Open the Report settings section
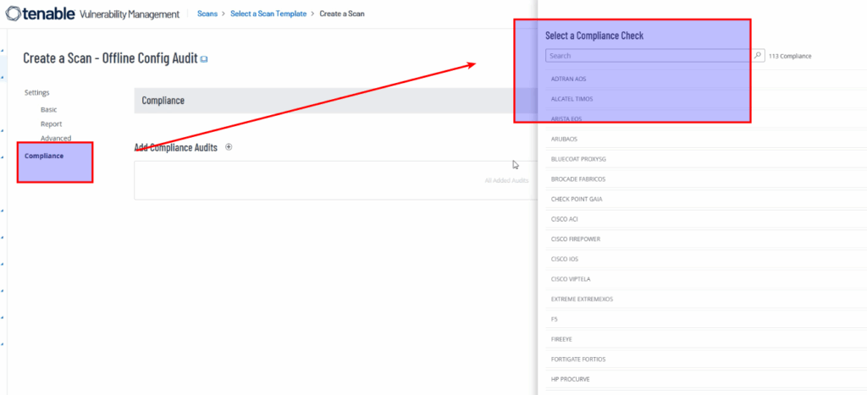The width and height of the screenshot is (867, 395). pyautogui.click(x=51, y=124)
